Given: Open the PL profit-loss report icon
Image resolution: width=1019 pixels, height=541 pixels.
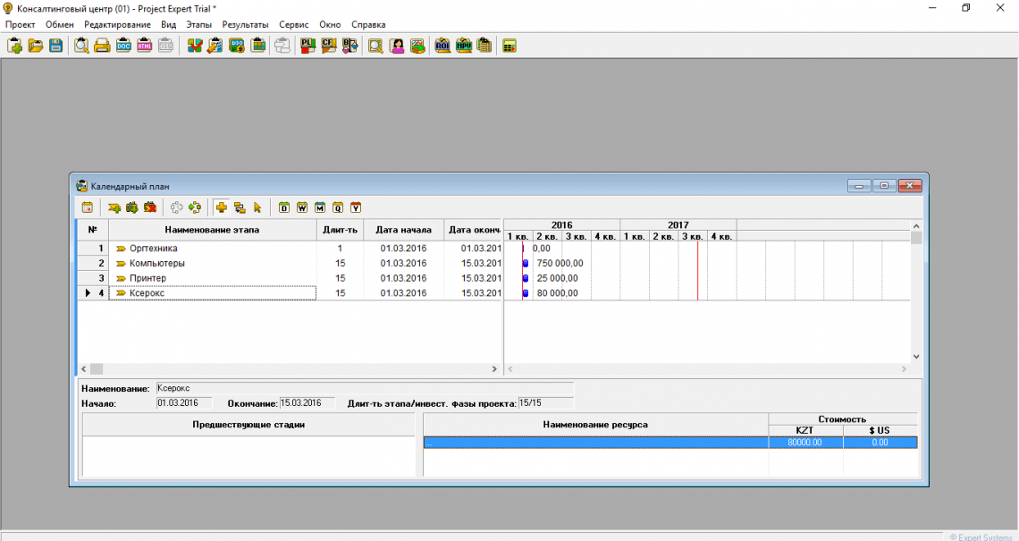Looking at the screenshot, I should pos(307,46).
